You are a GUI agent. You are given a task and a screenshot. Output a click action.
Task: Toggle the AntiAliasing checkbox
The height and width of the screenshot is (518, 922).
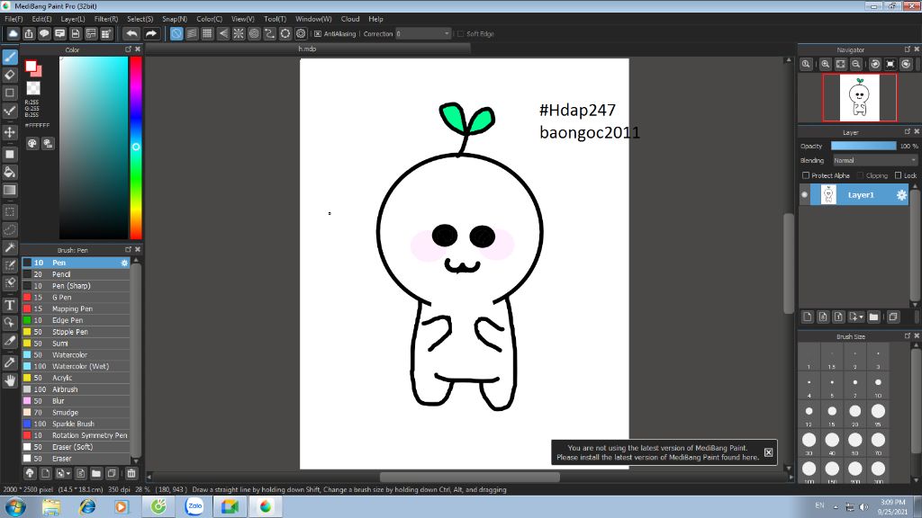318,34
